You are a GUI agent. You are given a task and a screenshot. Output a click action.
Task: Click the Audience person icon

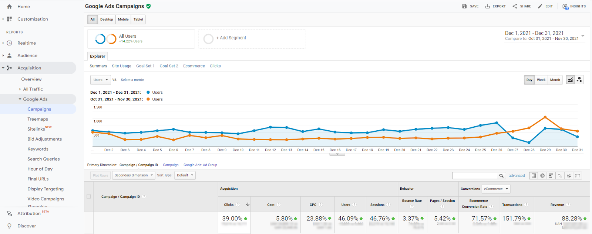[9, 56]
